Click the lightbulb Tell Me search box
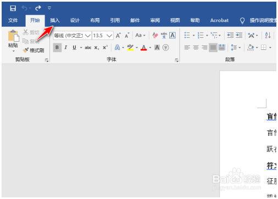278x199 pixels. [258, 20]
